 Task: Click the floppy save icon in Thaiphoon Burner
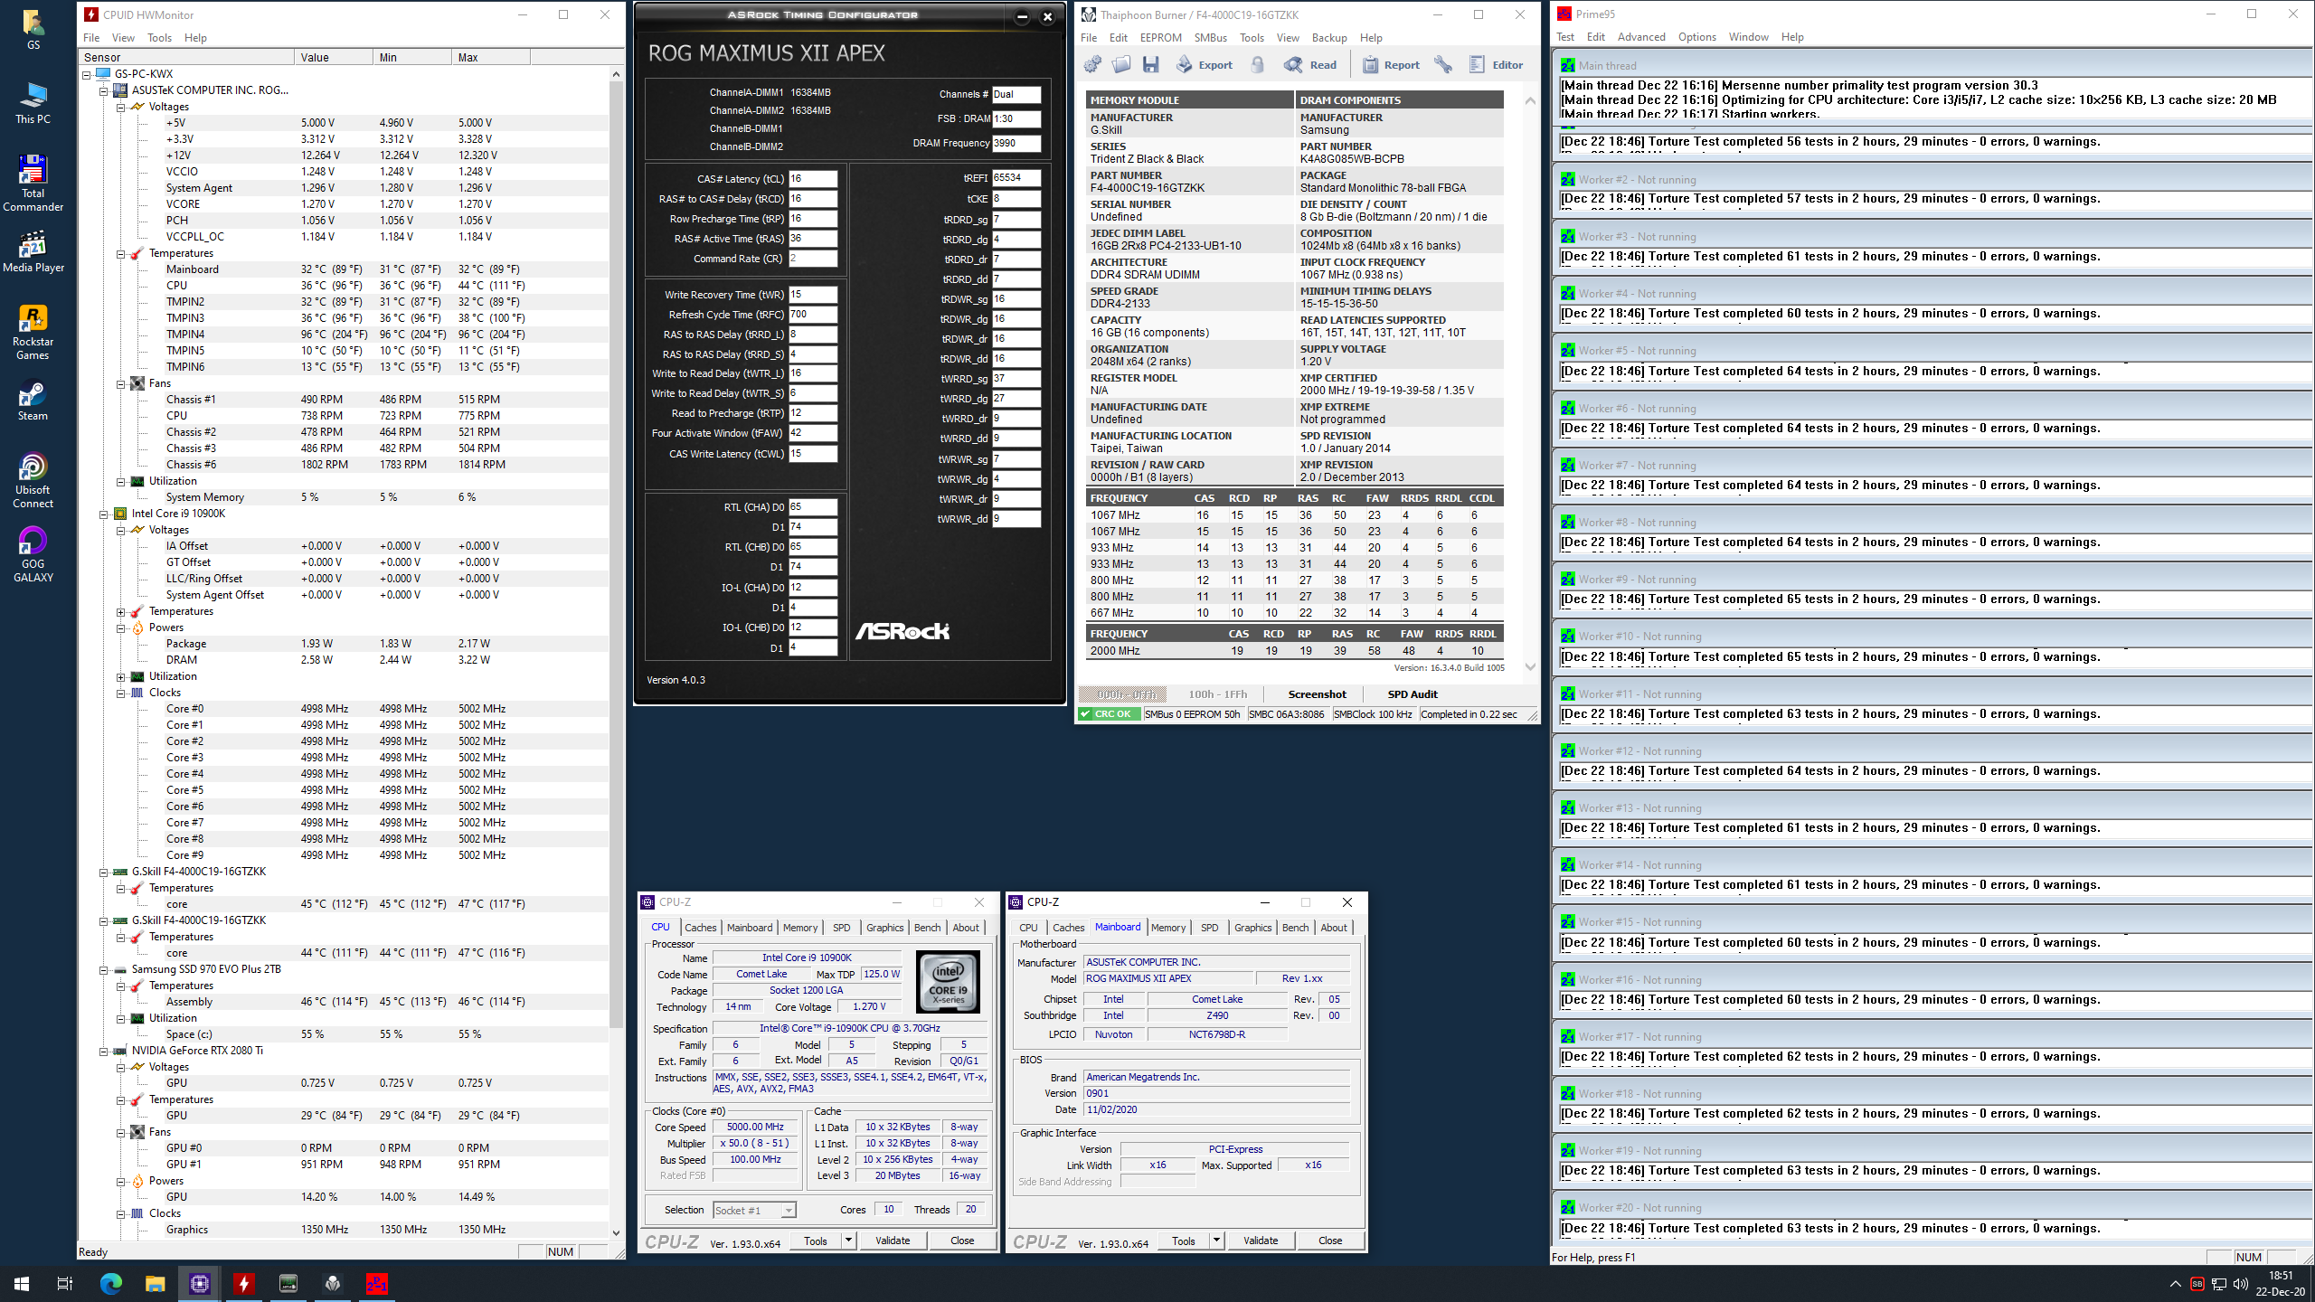pos(1150,64)
